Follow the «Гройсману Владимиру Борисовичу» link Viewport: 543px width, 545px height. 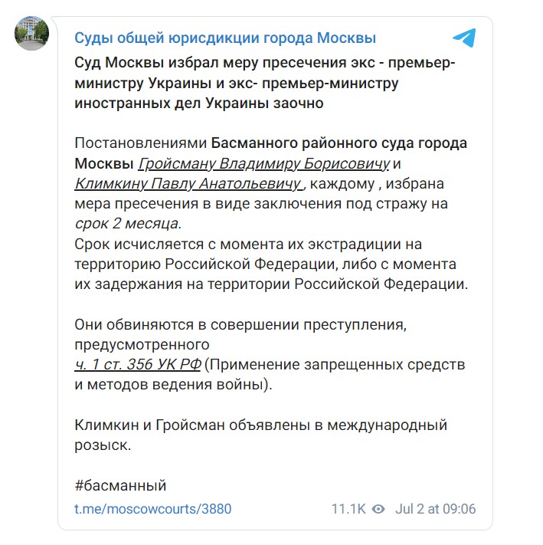(264, 164)
